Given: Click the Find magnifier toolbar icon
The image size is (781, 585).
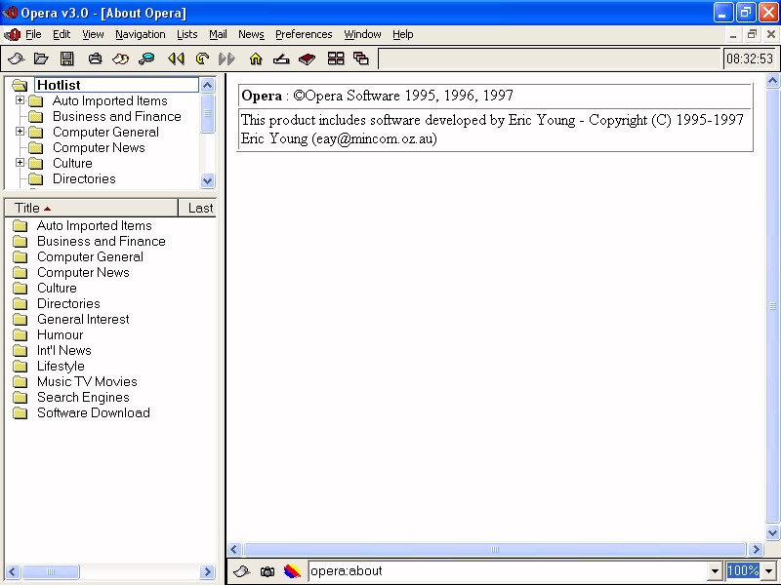Looking at the screenshot, I should coord(146,58).
